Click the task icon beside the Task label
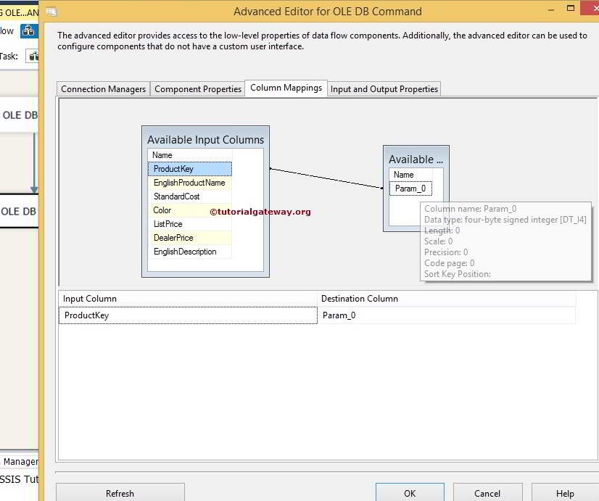This screenshot has height=501, width=599. (33, 56)
